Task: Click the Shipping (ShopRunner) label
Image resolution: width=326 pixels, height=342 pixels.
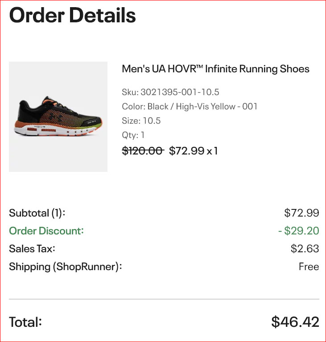Action: [66, 267]
